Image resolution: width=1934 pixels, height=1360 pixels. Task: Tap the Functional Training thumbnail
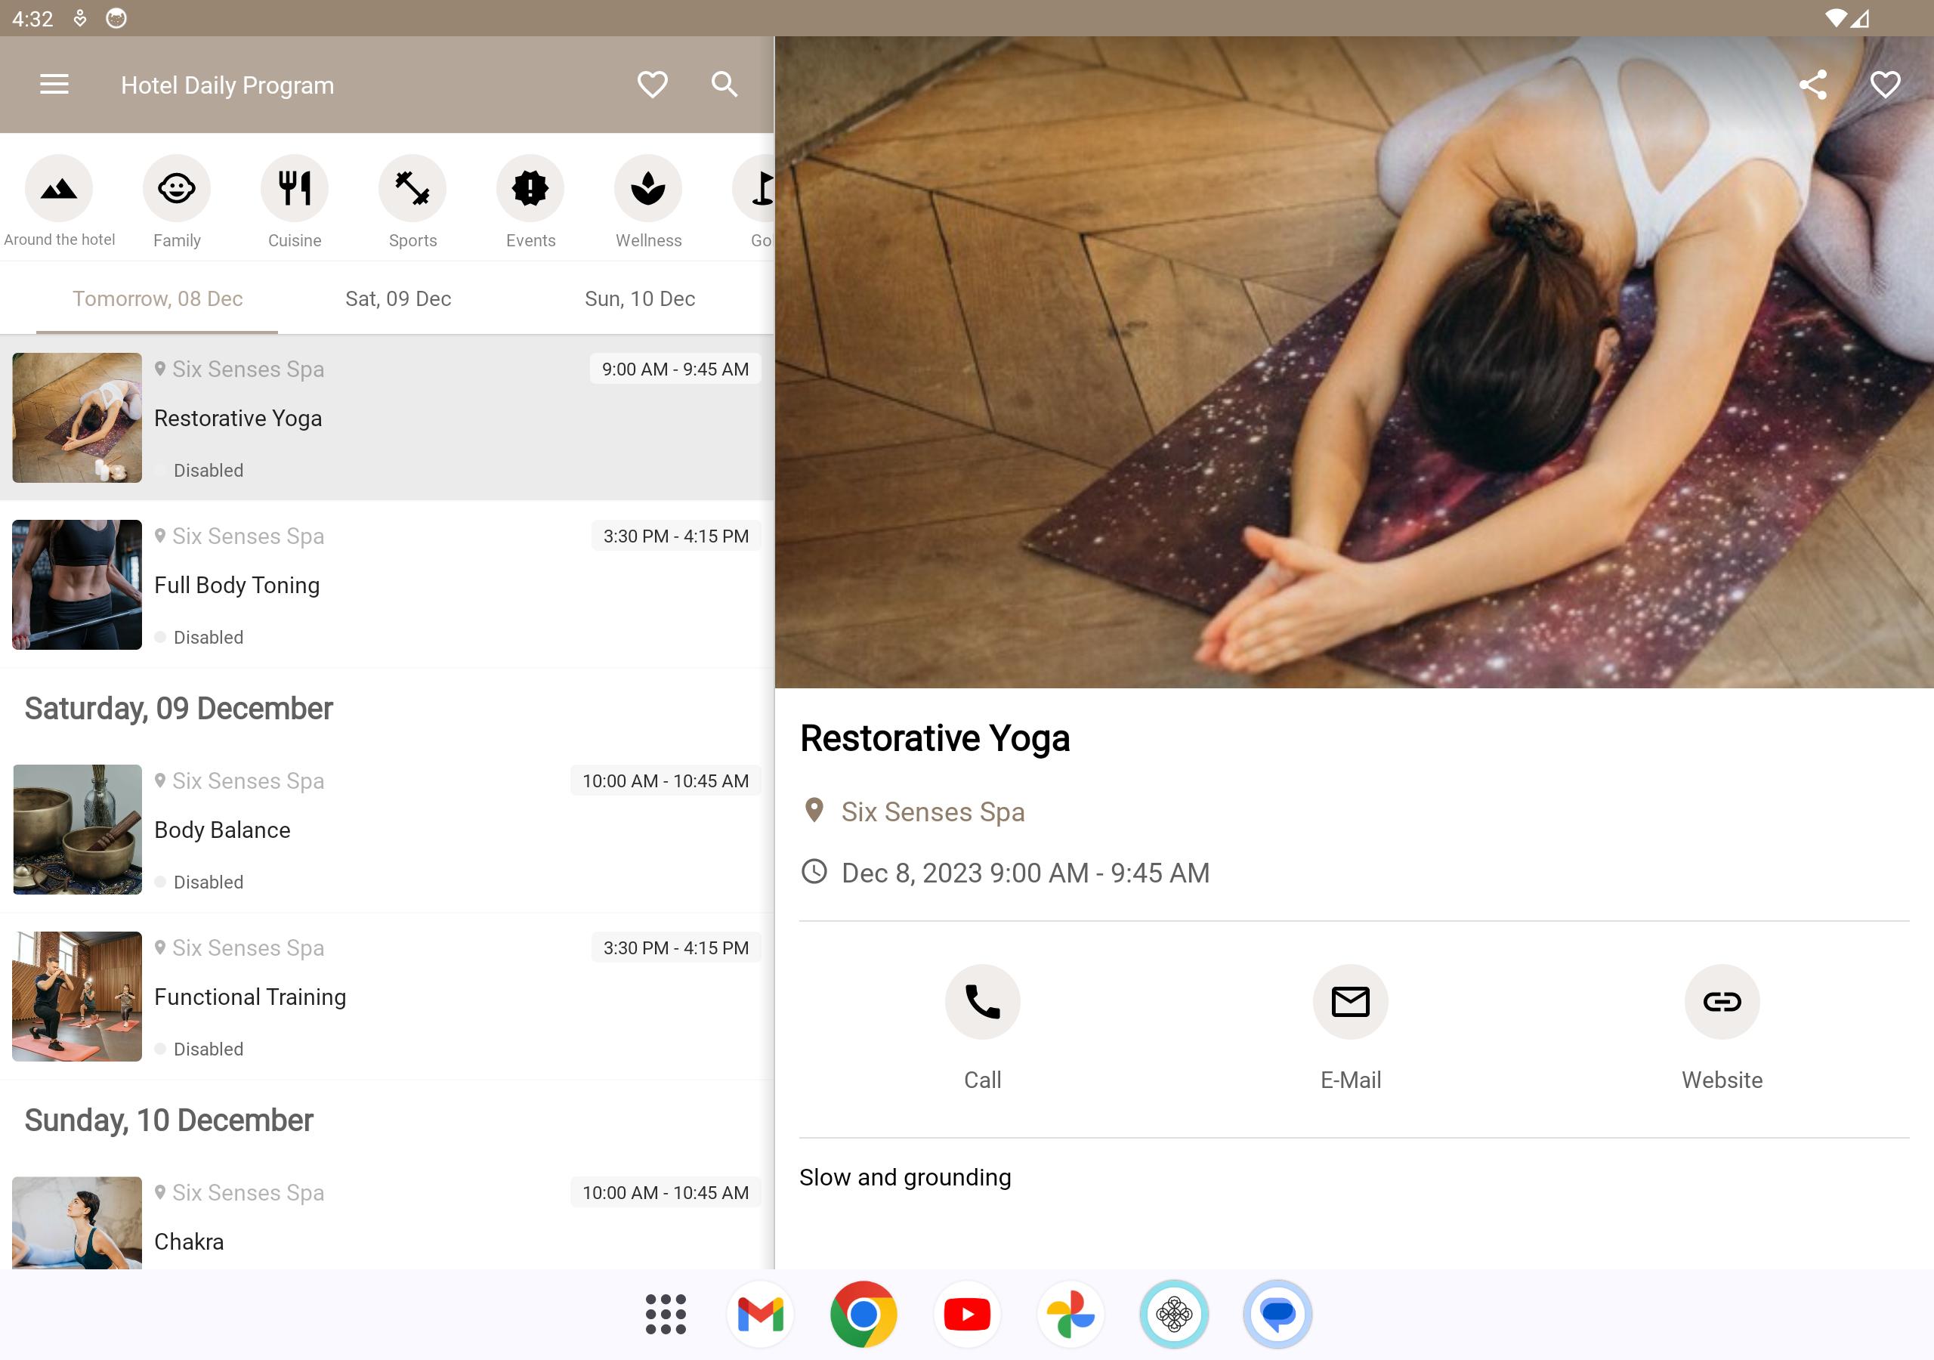(76, 996)
